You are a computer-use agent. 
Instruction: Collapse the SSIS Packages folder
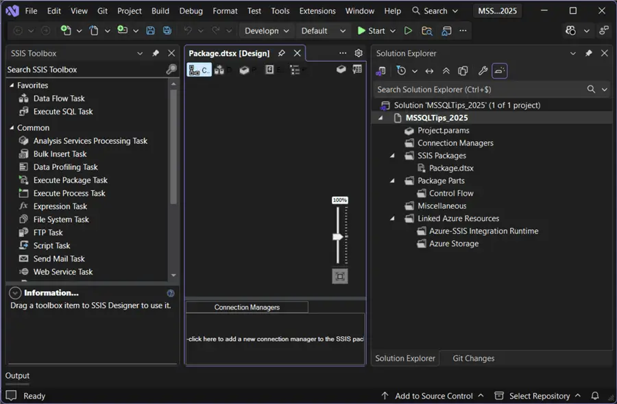pyautogui.click(x=392, y=155)
